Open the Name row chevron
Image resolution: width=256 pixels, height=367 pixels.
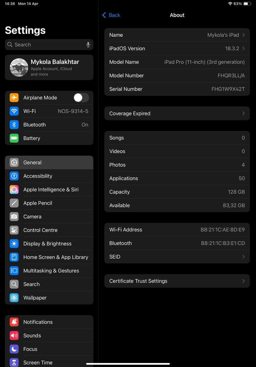click(x=243, y=35)
